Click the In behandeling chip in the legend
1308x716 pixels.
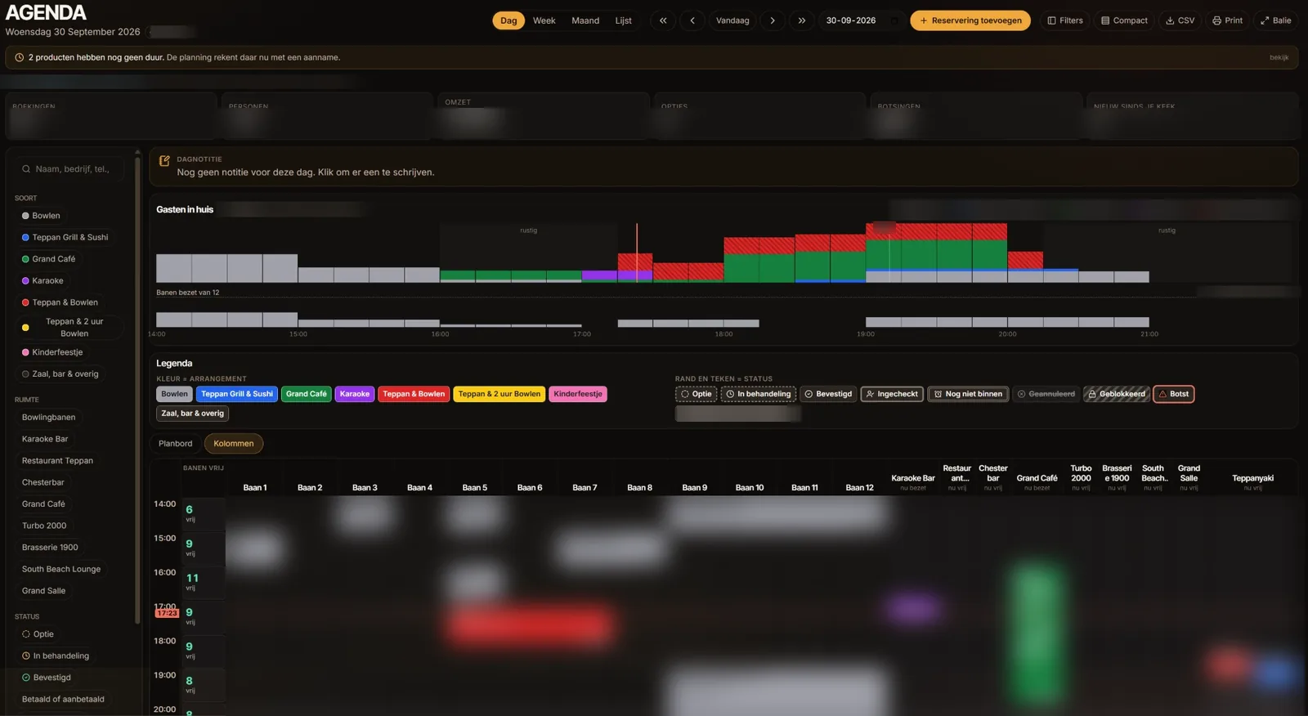click(x=759, y=394)
